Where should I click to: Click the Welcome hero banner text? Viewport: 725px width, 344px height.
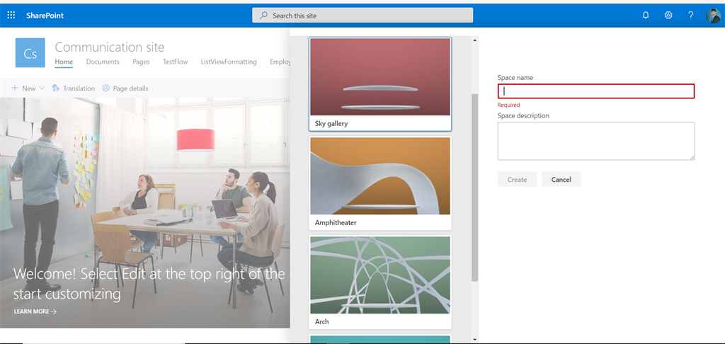[149, 283]
